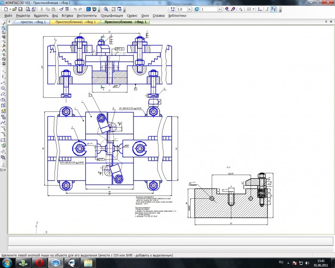The height and width of the screenshot is (268, 335).
Task: Click the local snaps magnet icon
Action: pos(233,9)
